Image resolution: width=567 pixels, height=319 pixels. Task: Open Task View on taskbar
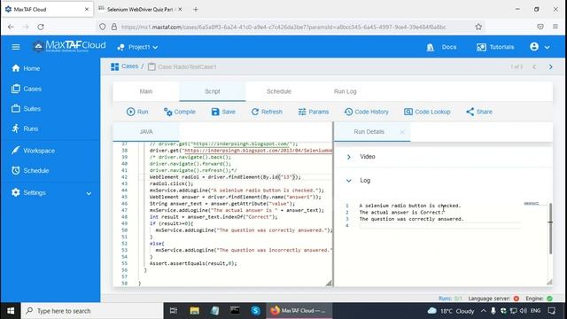[x=174, y=311]
